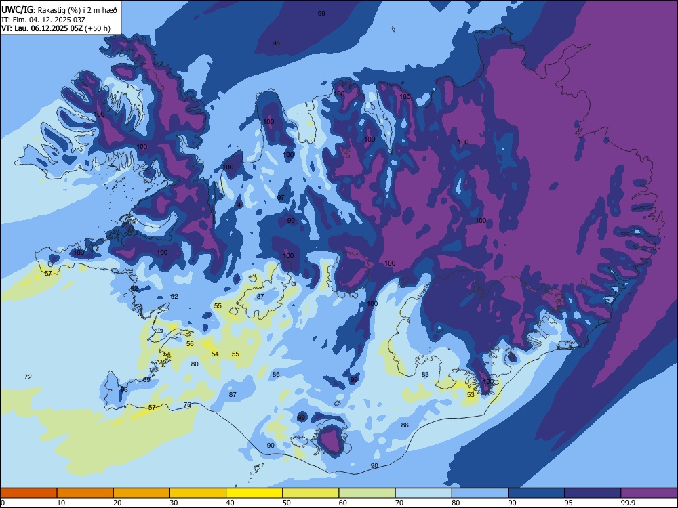Click the '56' humidity value on the map
The width and height of the screenshot is (678, 508).
click(x=190, y=344)
